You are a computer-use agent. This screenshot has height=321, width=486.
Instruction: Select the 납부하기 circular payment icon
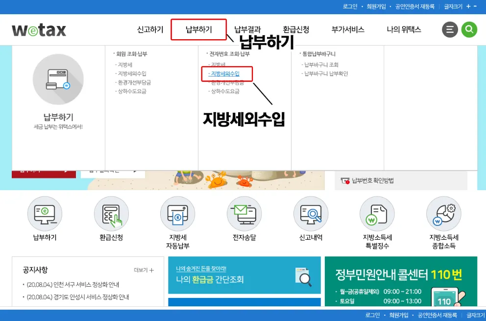[x=44, y=214]
